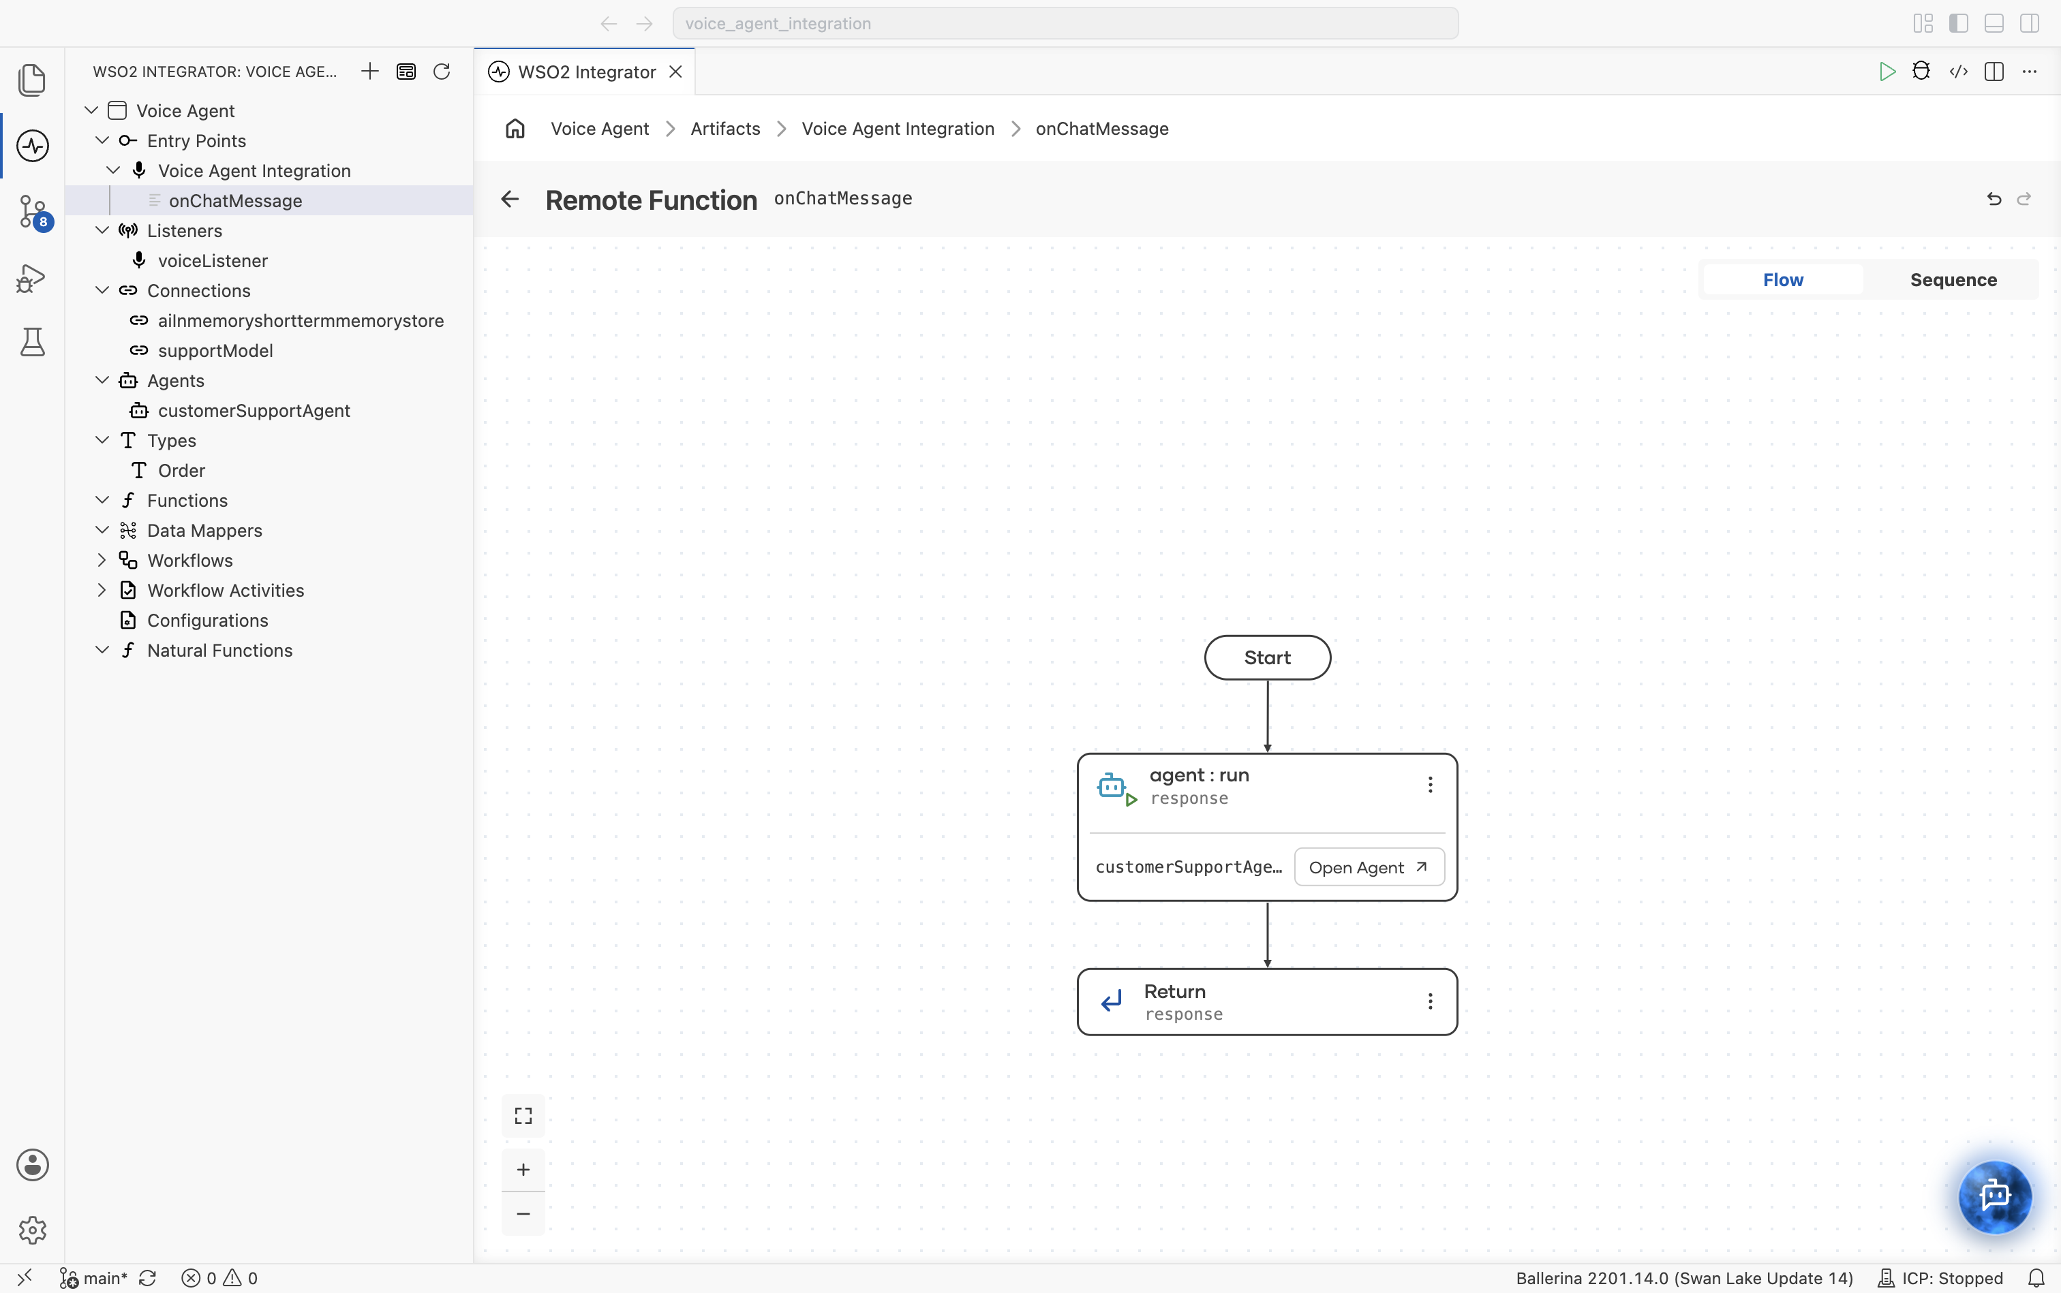2061x1293 pixels.
Task: Click the voice_agent_integration search field
Action: pos(1065,23)
